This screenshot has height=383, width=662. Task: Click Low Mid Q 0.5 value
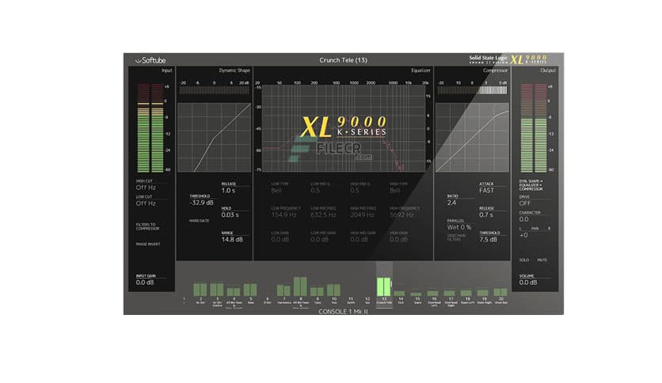pos(315,191)
